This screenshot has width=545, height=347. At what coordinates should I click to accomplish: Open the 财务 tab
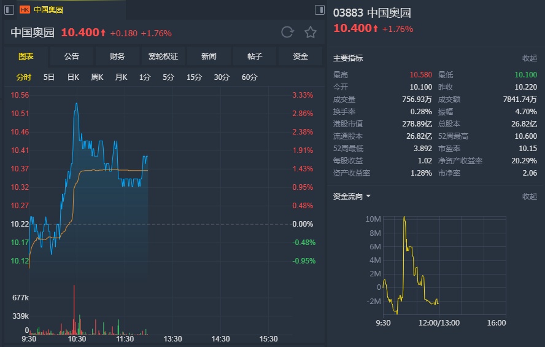tap(117, 57)
